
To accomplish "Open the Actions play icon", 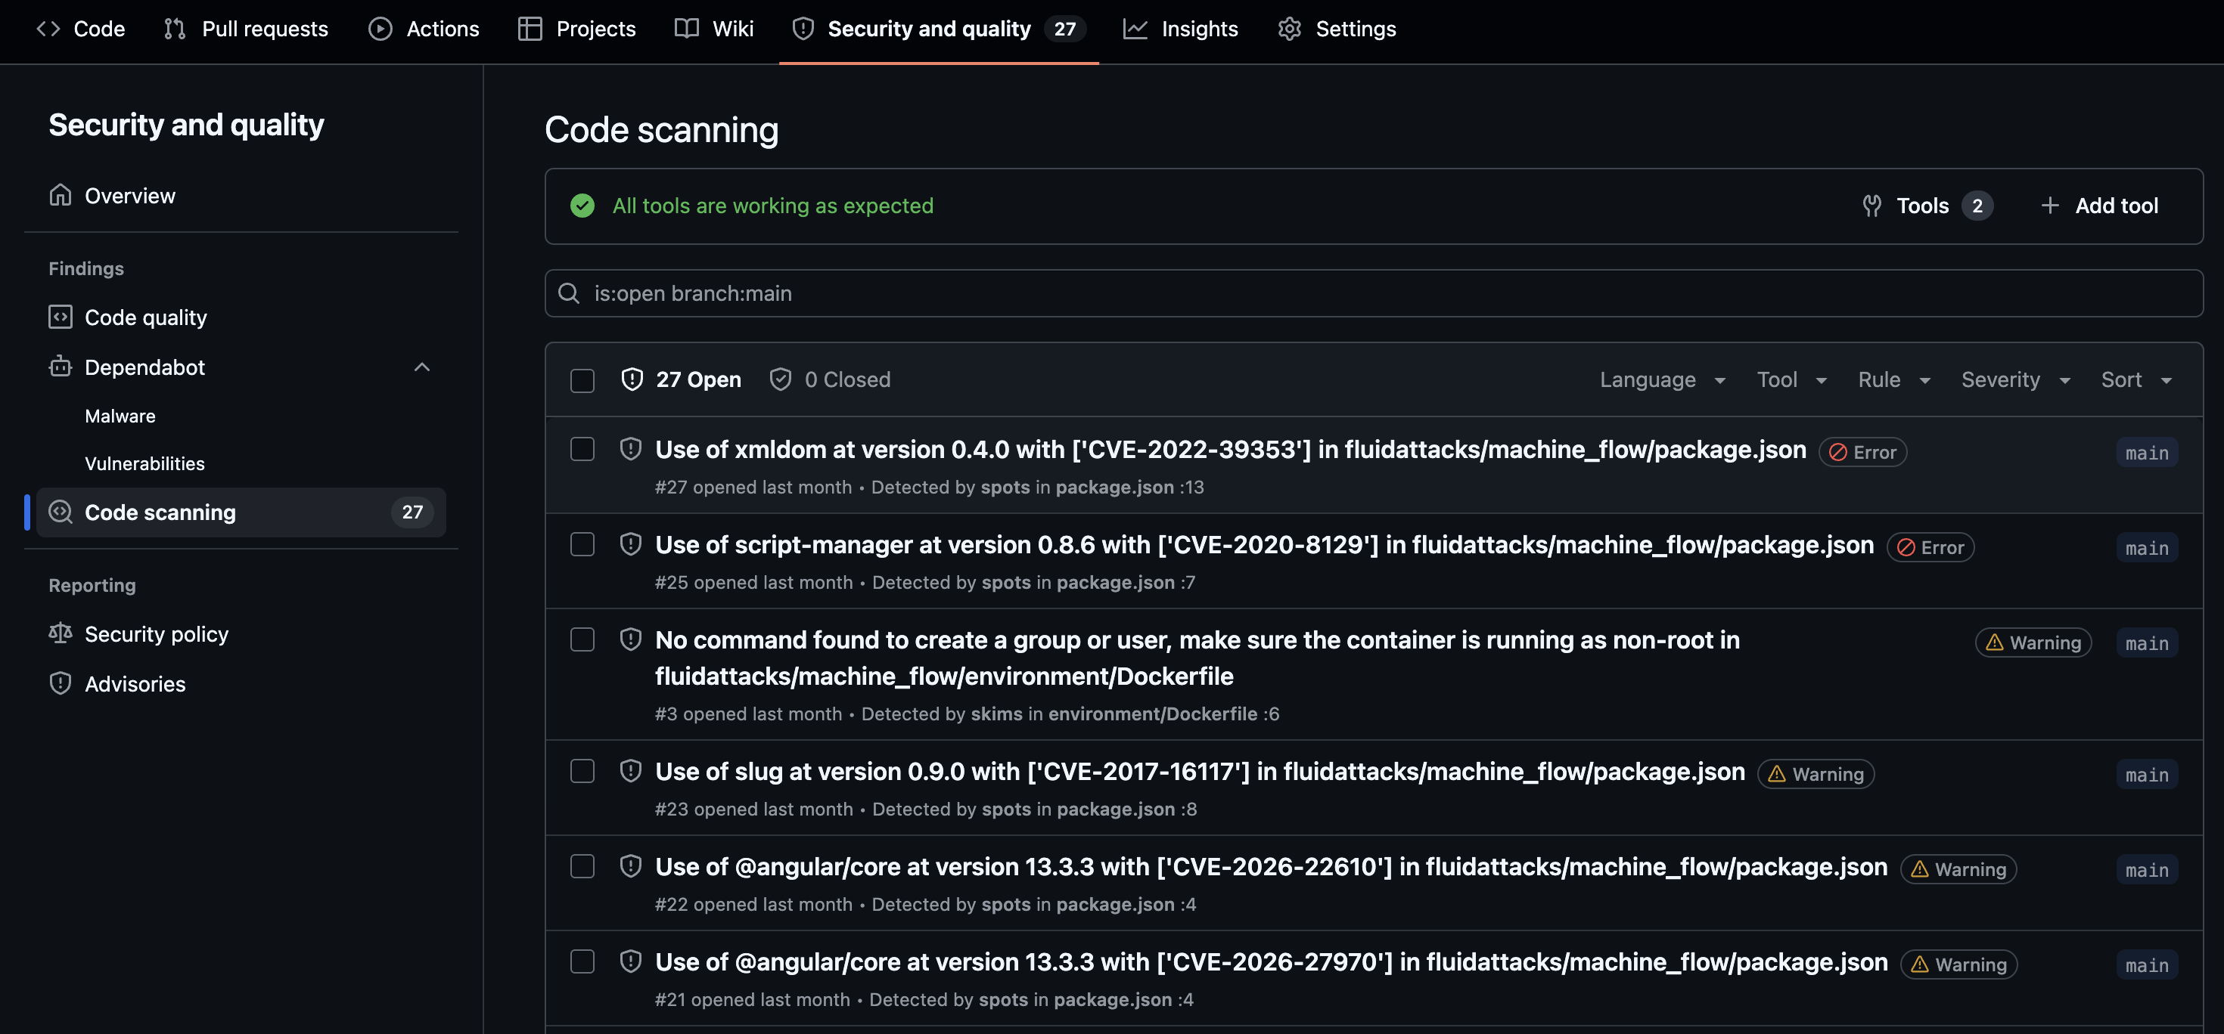I will click(380, 29).
